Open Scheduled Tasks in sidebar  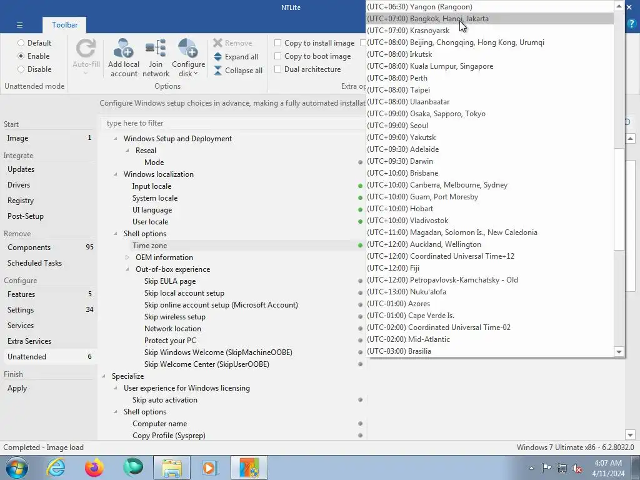point(35,263)
